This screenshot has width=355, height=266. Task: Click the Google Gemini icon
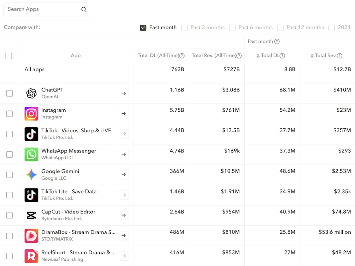click(31, 175)
